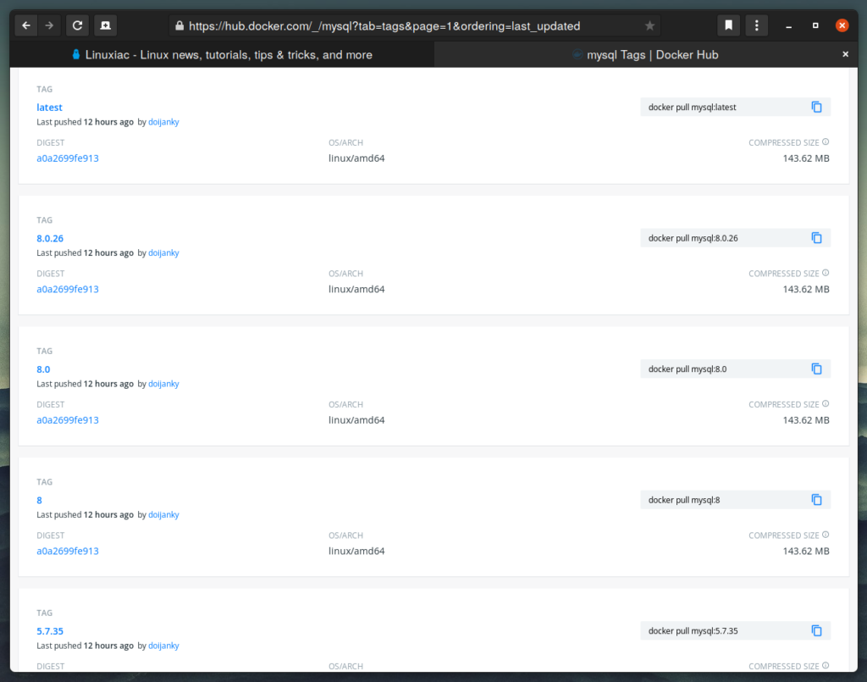Copy the docker pull mysql:latest command

click(816, 107)
